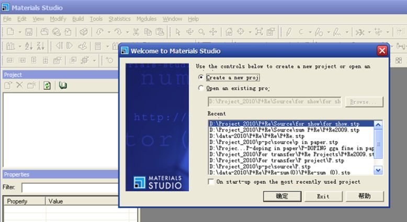The height and width of the screenshot is (222, 407).
Task: Select recent item D:\data-2010\P+Re\P+Re\P+Re.stp
Action: (x=291, y=136)
